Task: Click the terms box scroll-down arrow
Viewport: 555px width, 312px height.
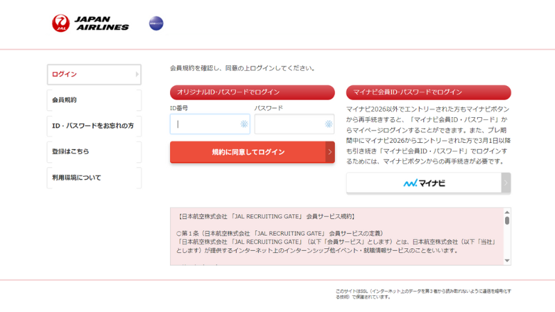Action: pyautogui.click(x=507, y=261)
